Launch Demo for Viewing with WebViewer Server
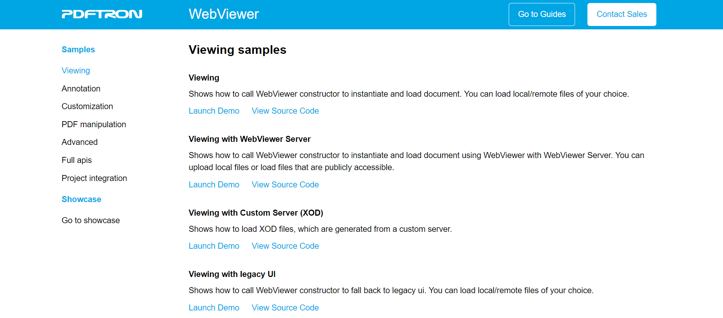723x318 pixels. pyautogui.click(x=214, y=185)
